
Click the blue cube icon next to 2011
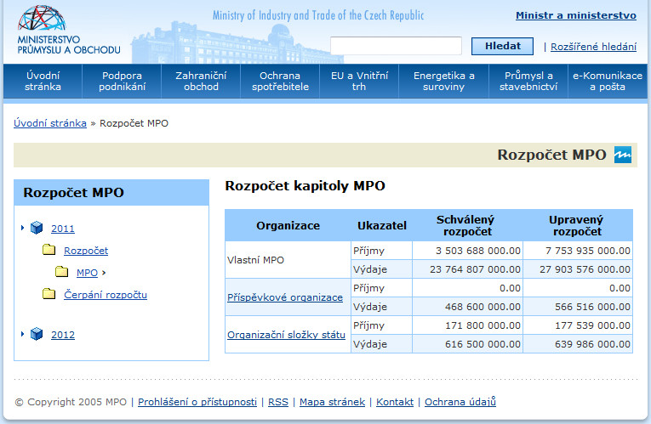[37, 228]
